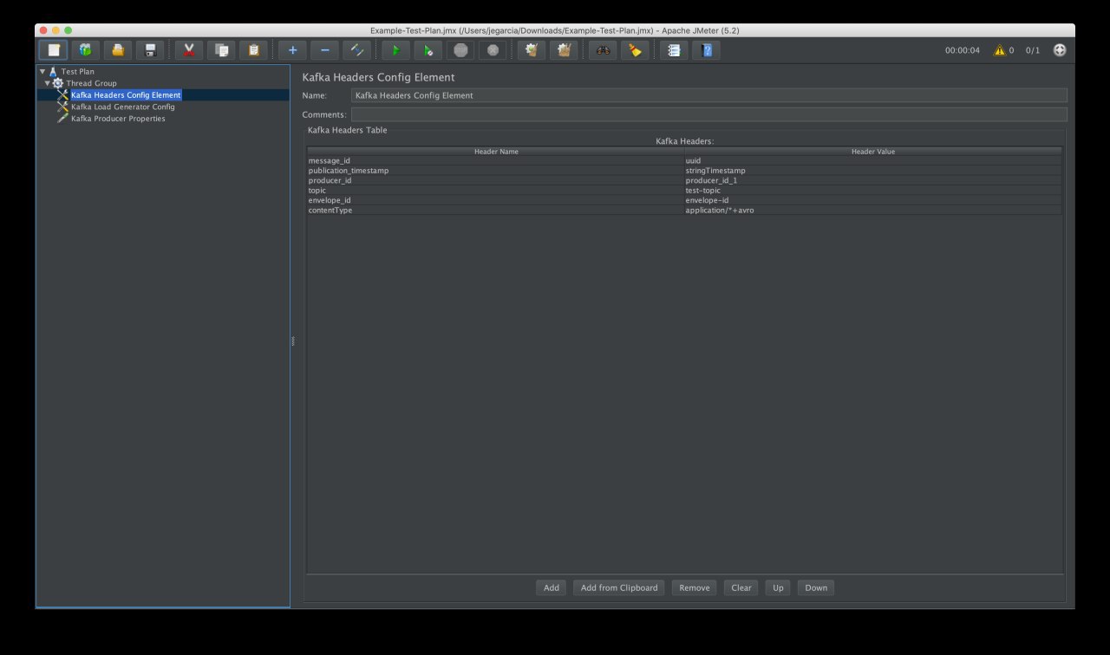Viewport: 1110px width, 655px height.
Task: Expand all tree nodes with plus icon
Action: click(292, 50)
